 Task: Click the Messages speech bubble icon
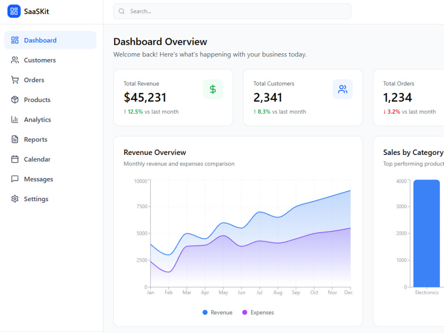pos(15,179)
